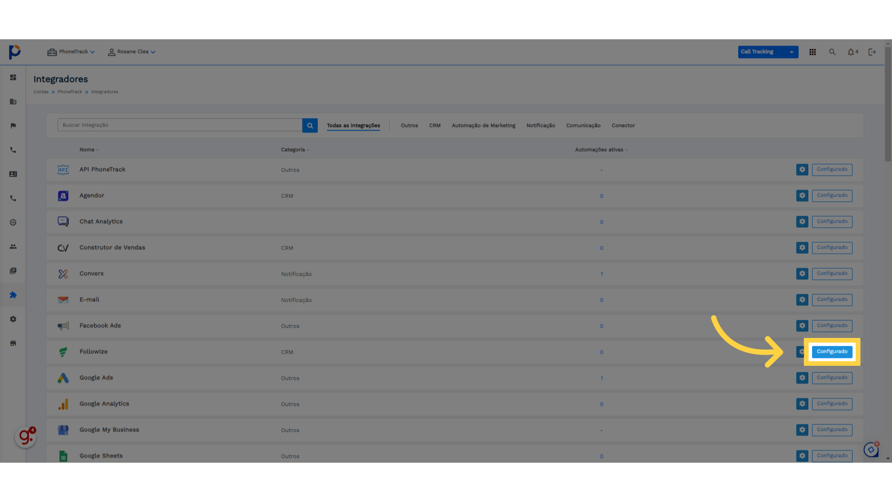Focus the Buscar Integração search field
Viewport: 892px width, 502px height.
pos(180,125)
